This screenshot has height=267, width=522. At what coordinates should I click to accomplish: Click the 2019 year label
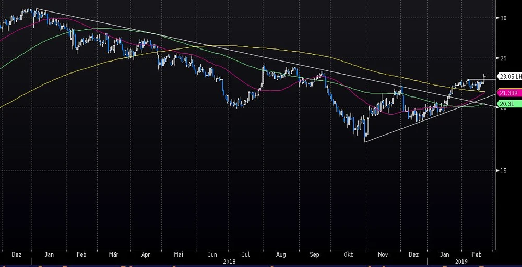[461, 261]
